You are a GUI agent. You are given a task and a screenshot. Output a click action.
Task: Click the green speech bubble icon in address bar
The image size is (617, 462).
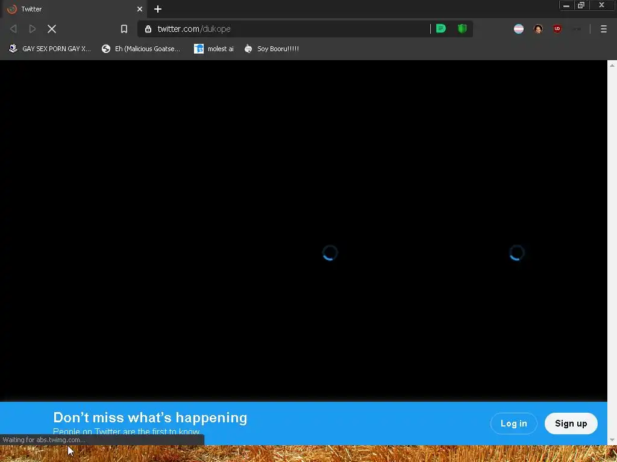(440, 28)
